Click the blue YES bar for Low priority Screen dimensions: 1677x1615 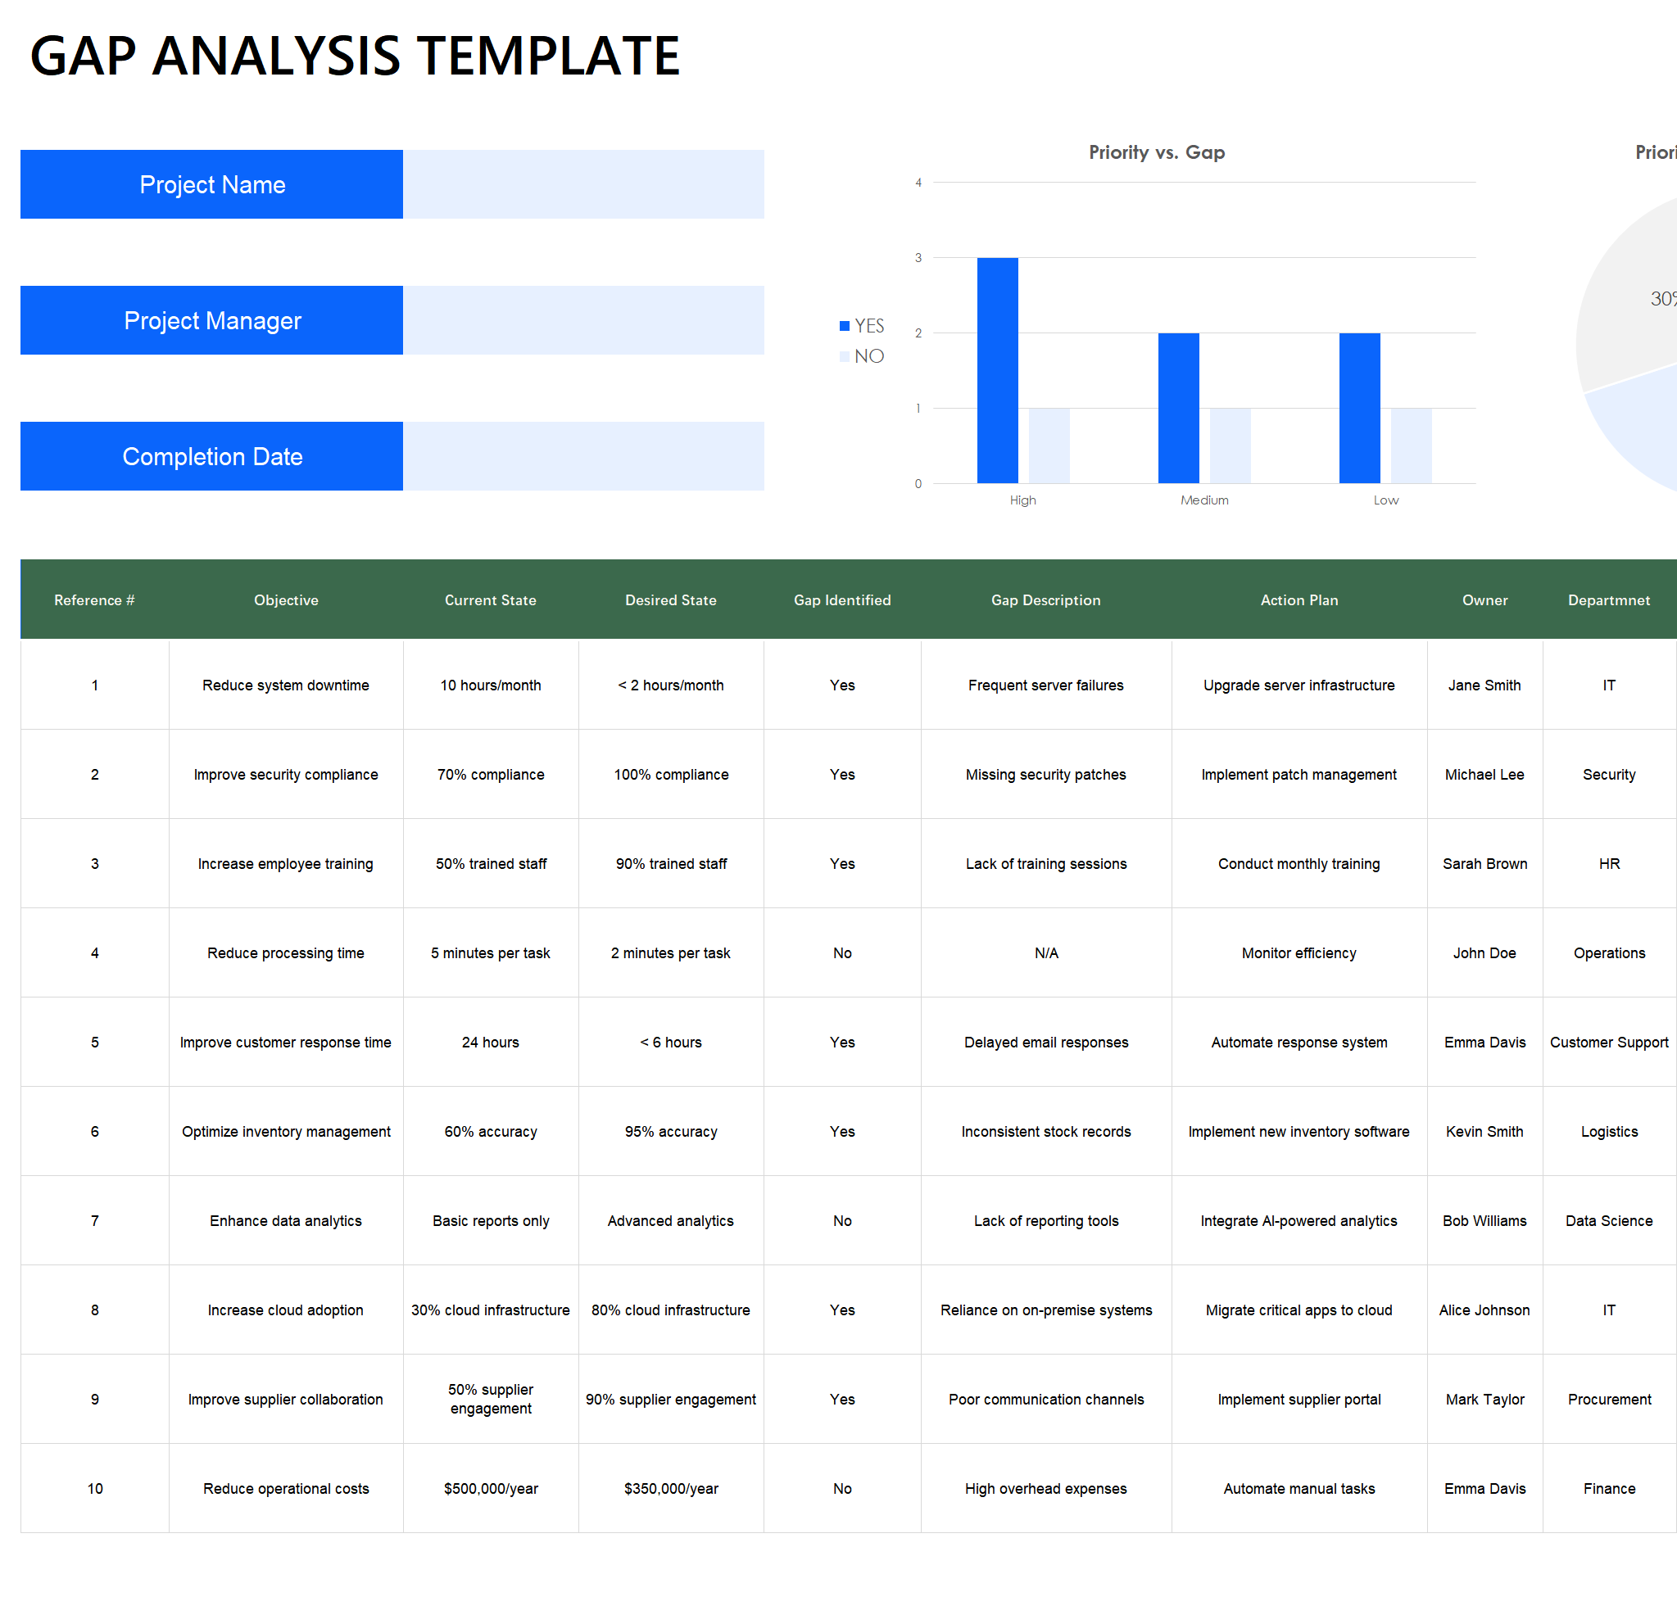[x=1360, y=408]
